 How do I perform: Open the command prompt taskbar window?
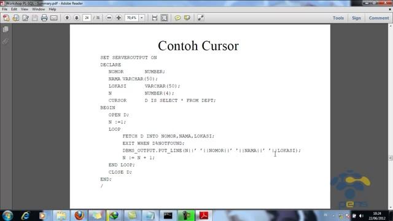tap(168, 215)
